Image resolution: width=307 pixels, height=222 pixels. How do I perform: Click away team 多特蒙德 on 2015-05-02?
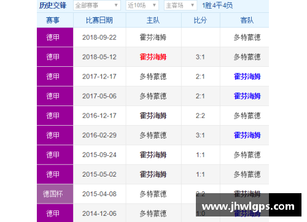tap(247, 174)
